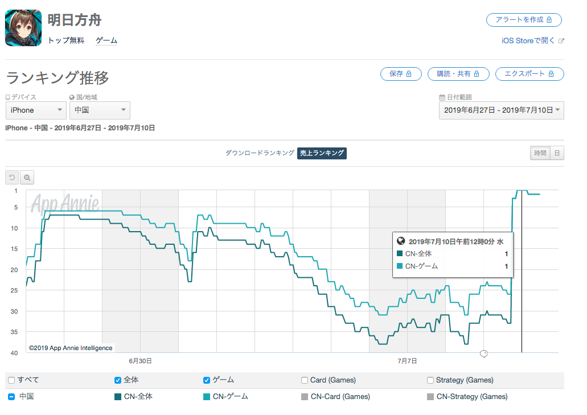
Task: Switch to ダウンロードランキング tab
Action: pos(260,153)
